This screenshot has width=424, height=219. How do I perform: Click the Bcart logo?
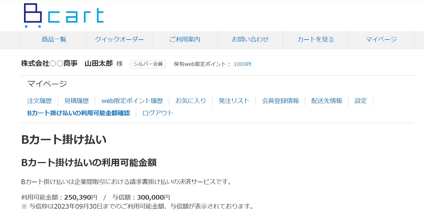tap(64, 16)
